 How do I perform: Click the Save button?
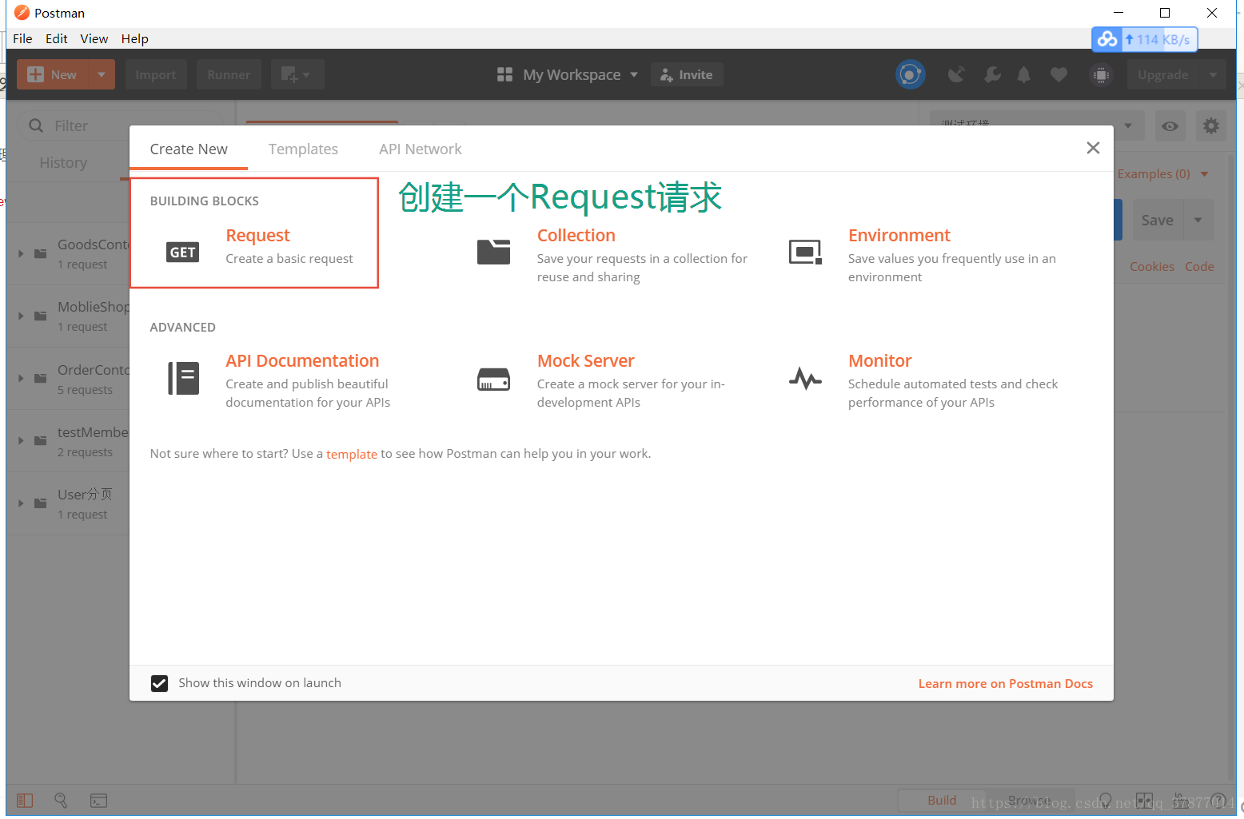pyautogui.click(x=1157, y=220)
